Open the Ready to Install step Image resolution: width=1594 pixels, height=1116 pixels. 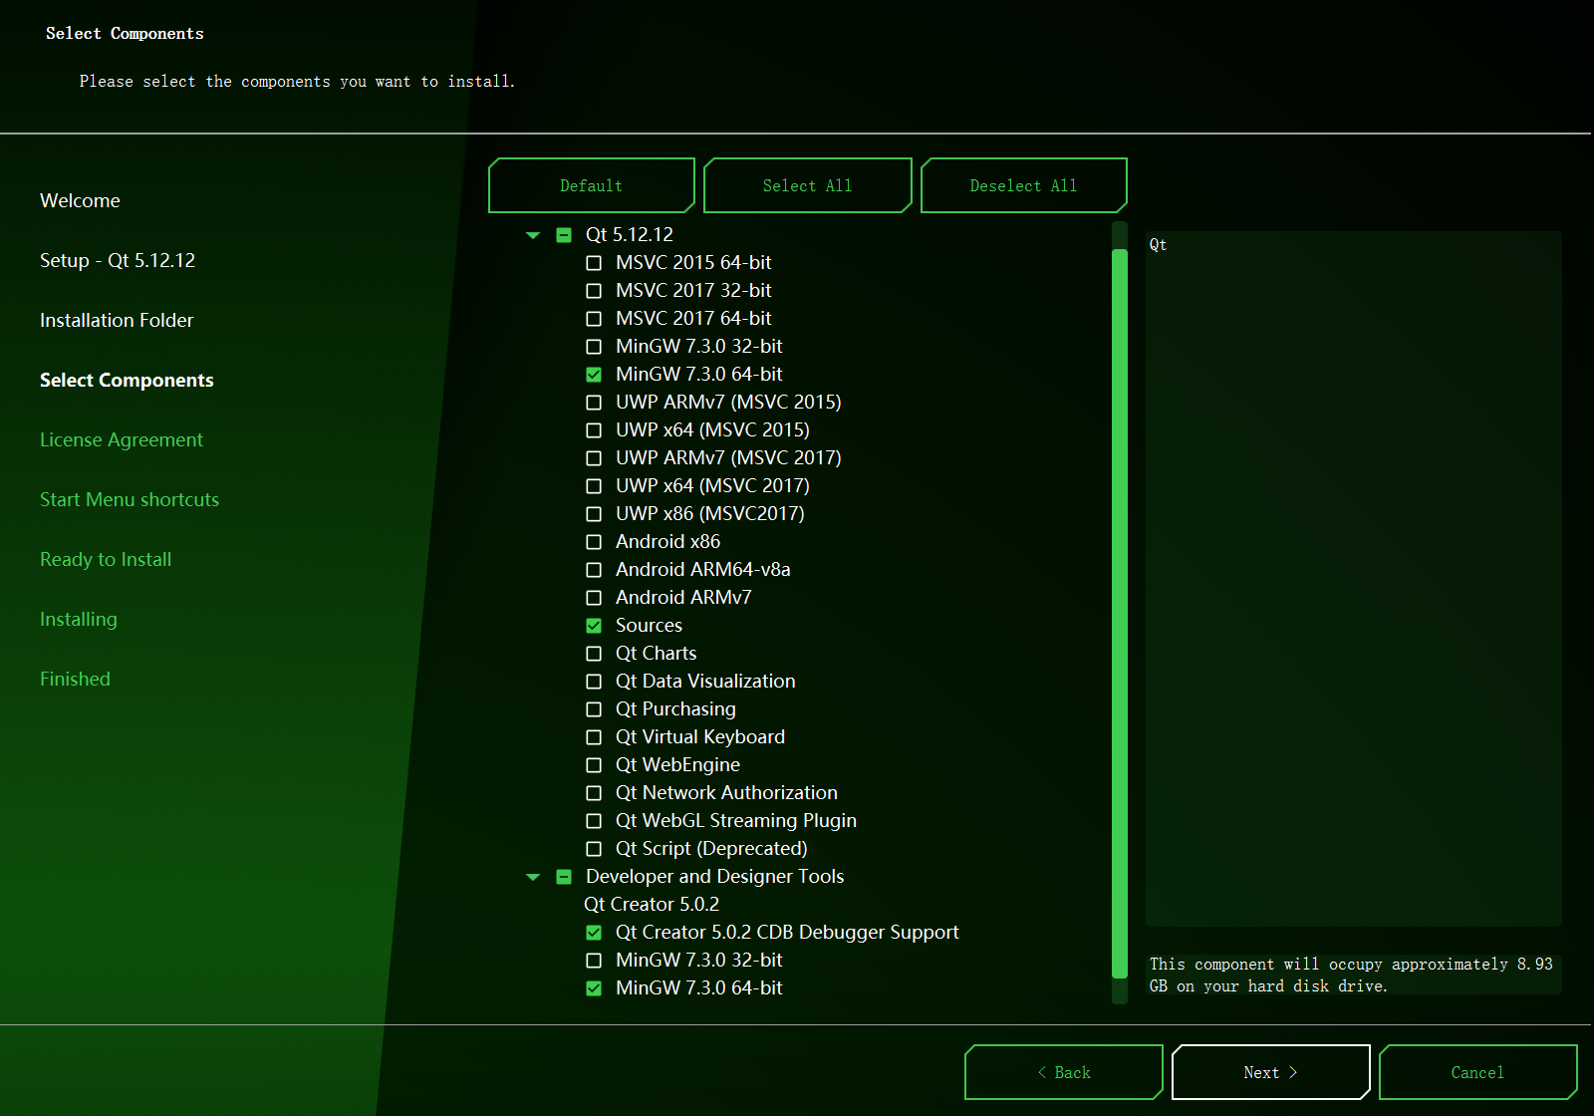click(106, 560)
